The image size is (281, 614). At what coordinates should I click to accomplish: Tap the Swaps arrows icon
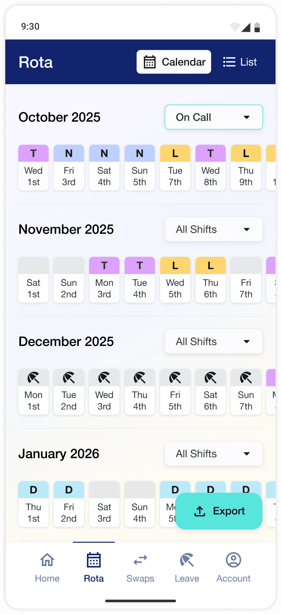pyautogui.click(x=140, y=560)
